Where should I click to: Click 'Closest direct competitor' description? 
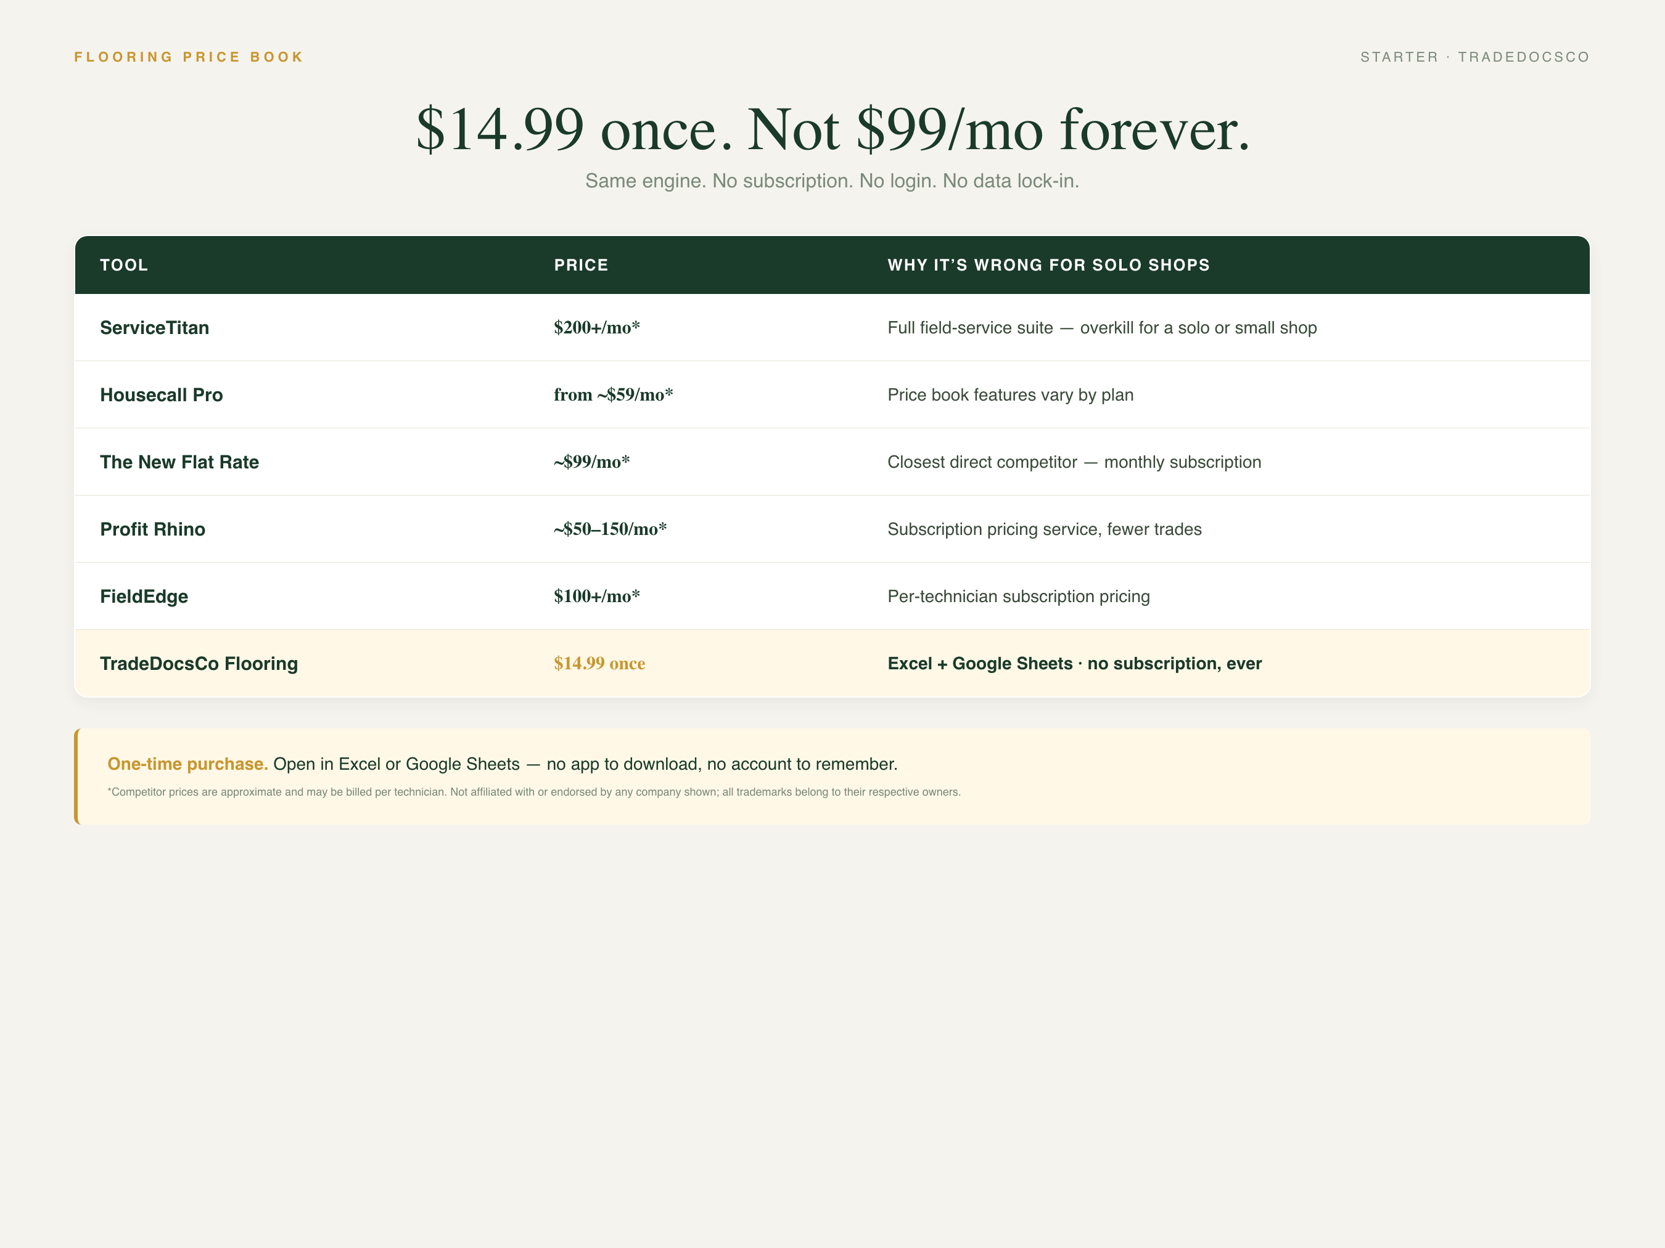[1074, 462]
